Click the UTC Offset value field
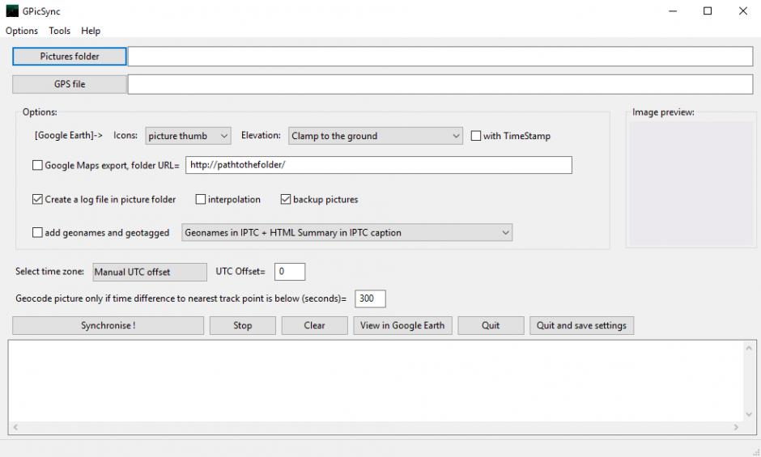This screenshot has width=761, height=457. (x=290, y=272)
